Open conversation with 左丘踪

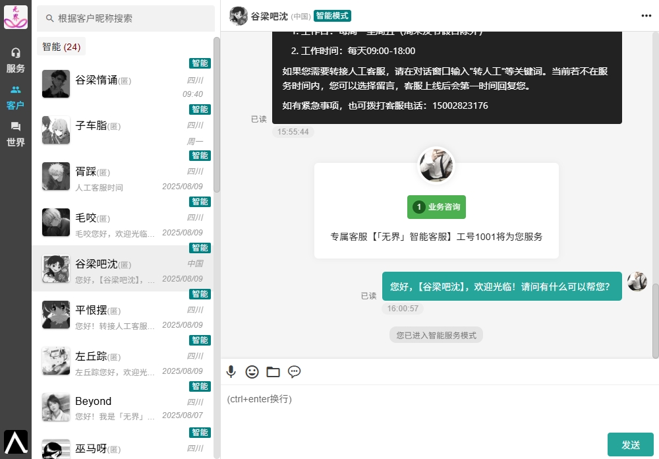point(123,361)
